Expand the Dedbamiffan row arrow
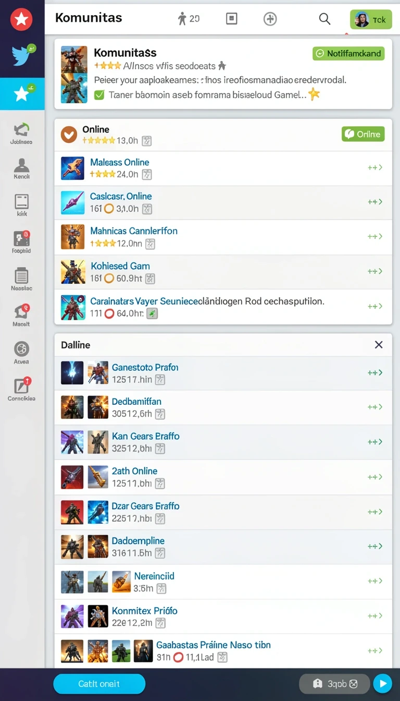400x701 pixels. click(x=375, y=407)
